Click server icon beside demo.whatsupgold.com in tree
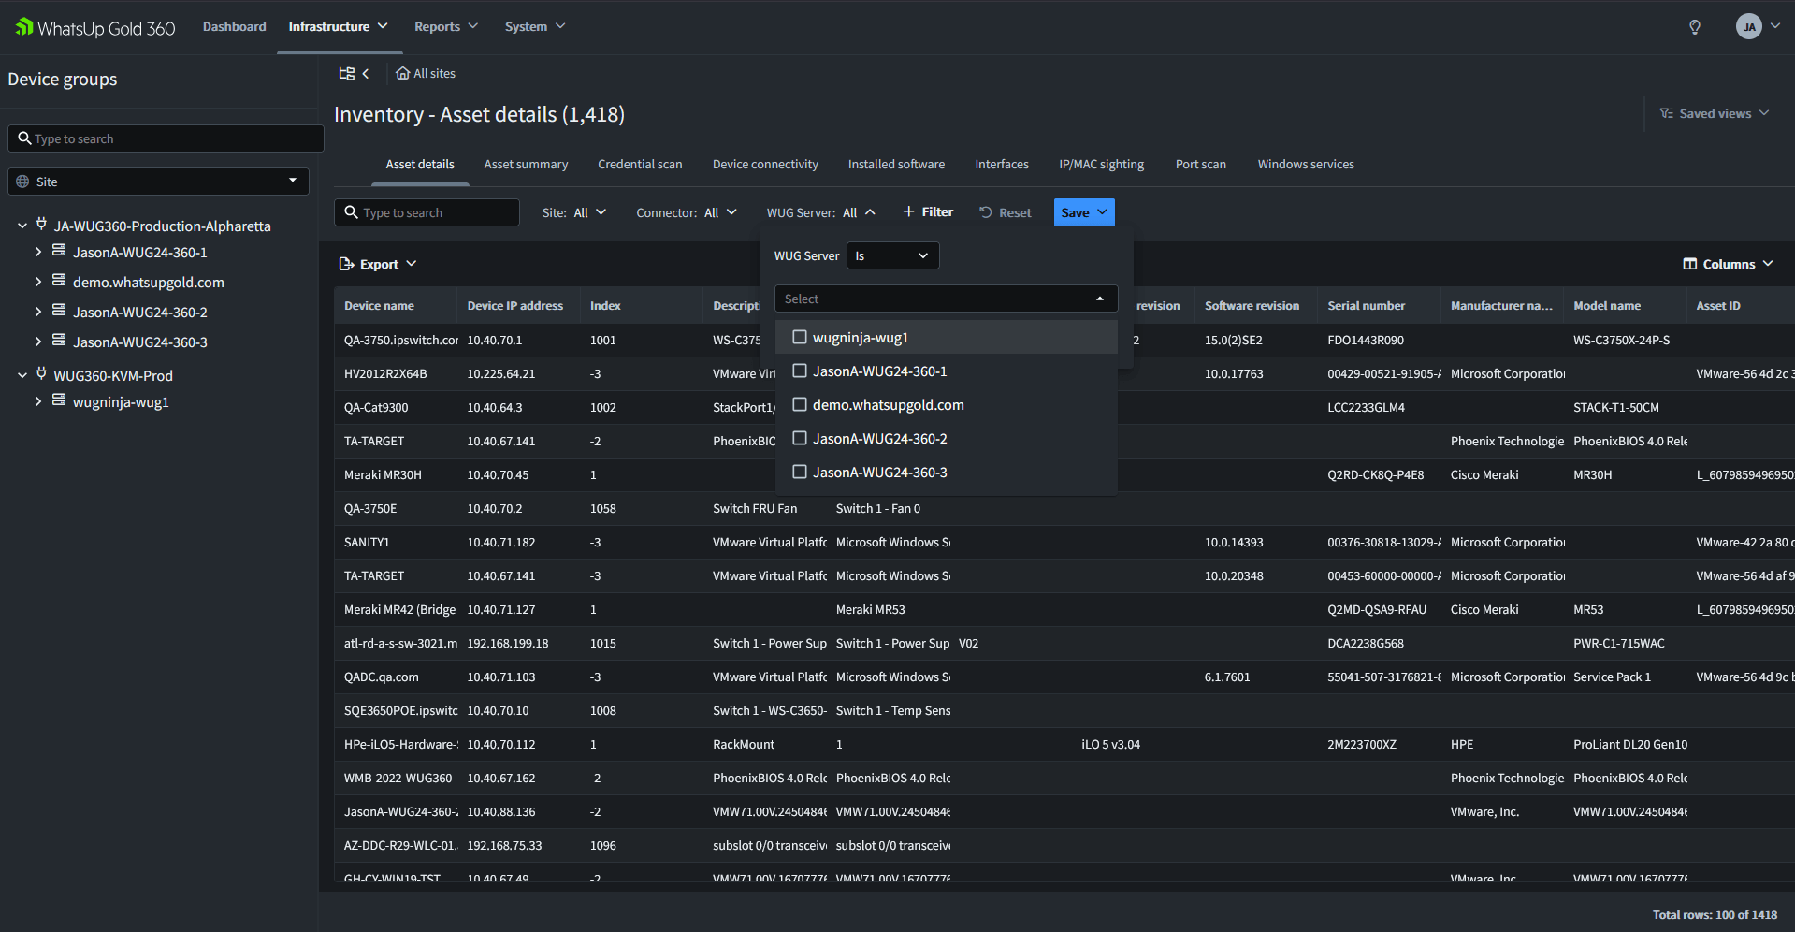Screen dimensions: 1795x932 click(x=59, y=281)
